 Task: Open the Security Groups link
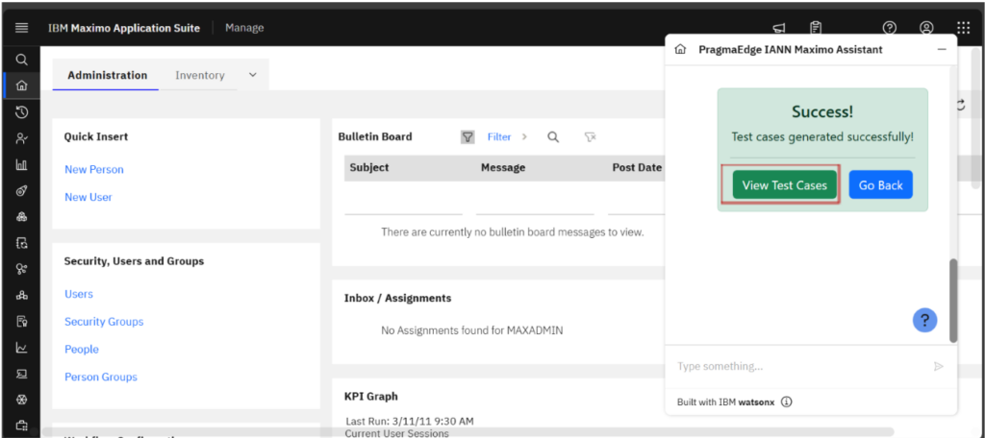(104, 321)
